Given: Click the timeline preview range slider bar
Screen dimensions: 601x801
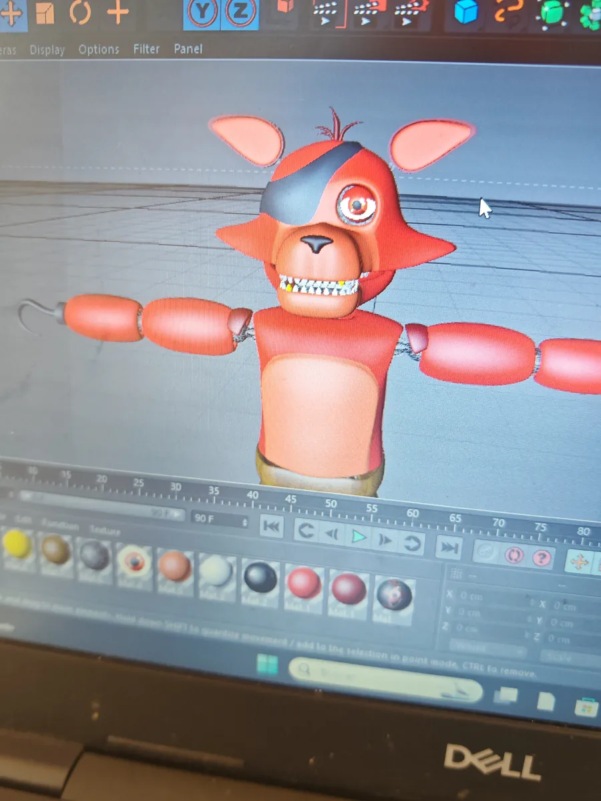Looking at the screenshot, I should 100,505.
